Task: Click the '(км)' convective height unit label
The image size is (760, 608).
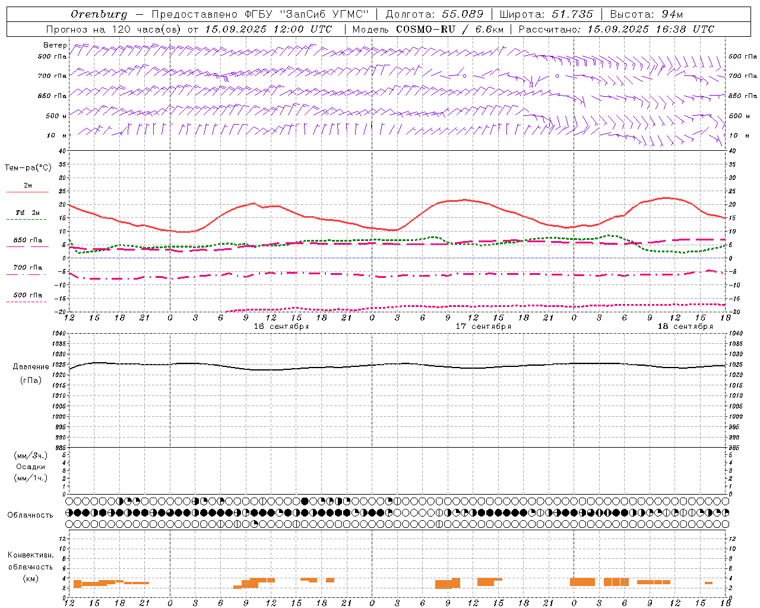Action: pyautogui.click(x=31, y=578)
